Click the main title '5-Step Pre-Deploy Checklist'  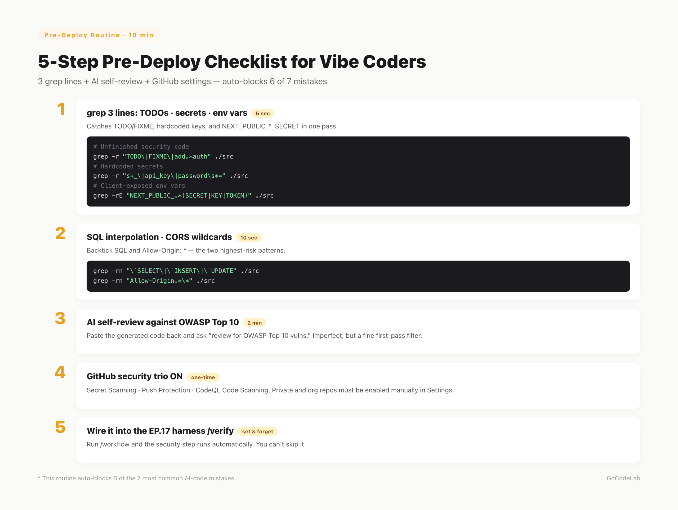pos(232,62)
